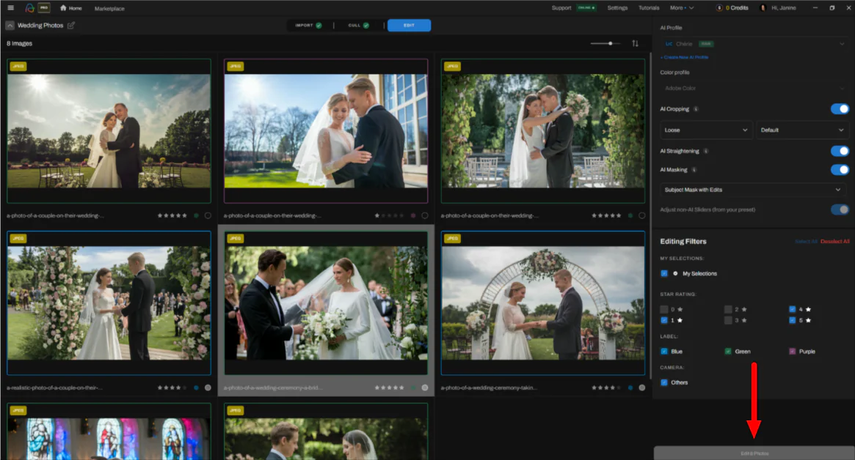Click Create New AI Profile link
Image resolution: width=855 pixels, height=460 pixels.
click(x=684, y=57)
